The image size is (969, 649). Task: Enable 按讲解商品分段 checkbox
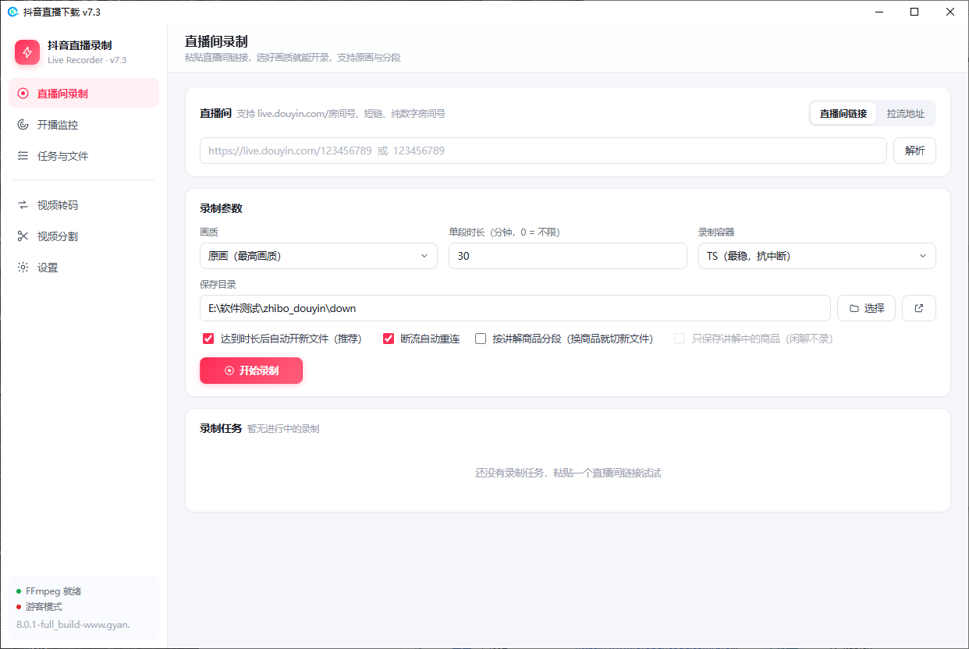tap(481, 339)
